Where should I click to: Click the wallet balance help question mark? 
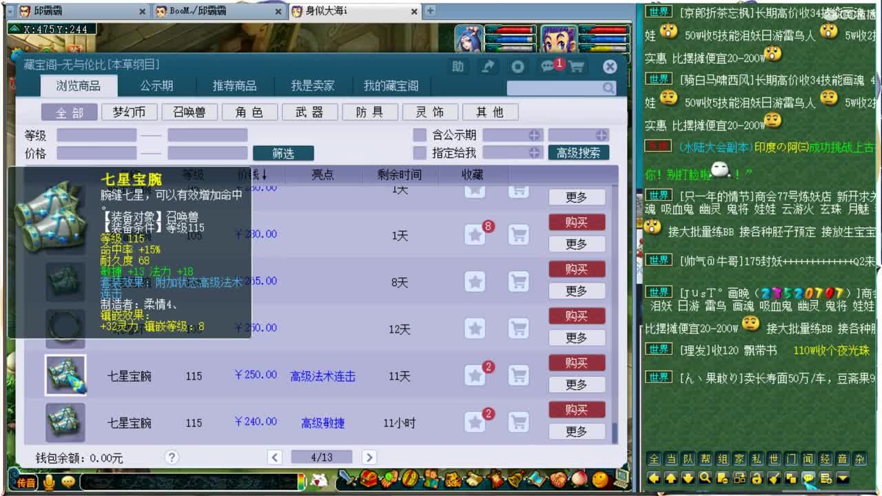tap(172, 457)
